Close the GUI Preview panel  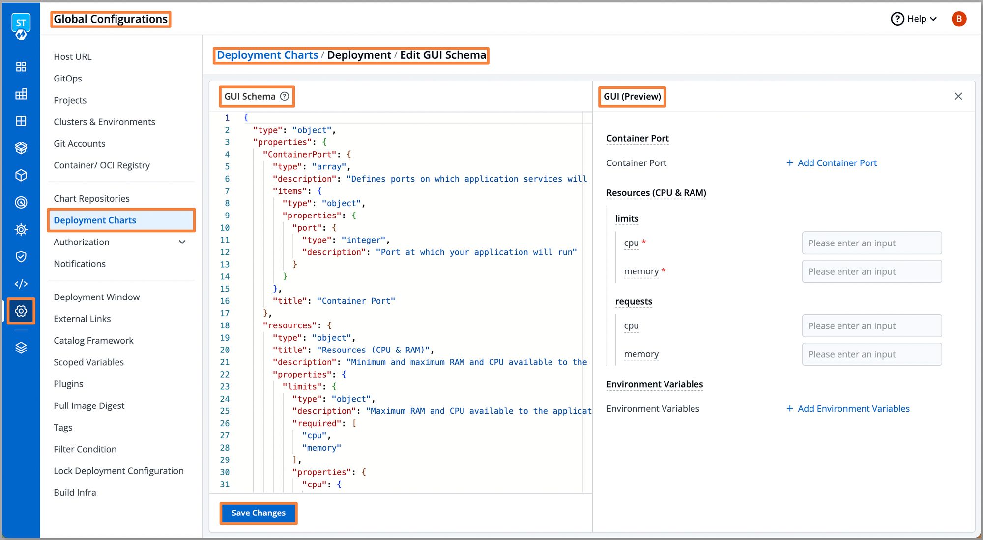pos(958,96)
